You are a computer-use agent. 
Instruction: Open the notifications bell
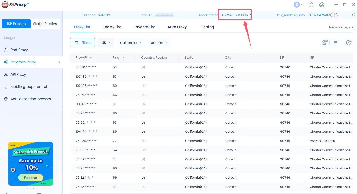click(x=311, y=5)
